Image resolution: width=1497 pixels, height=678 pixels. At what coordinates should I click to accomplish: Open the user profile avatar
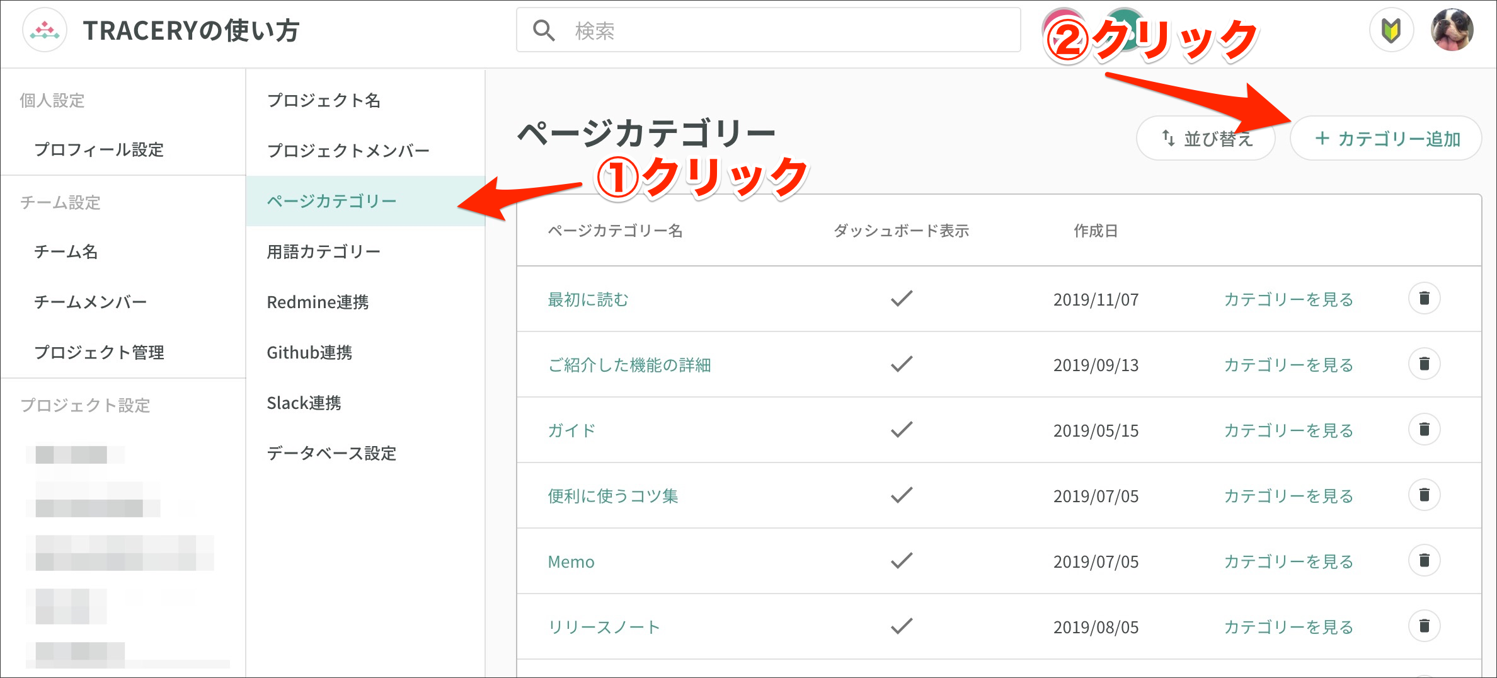coord(1452,30)
